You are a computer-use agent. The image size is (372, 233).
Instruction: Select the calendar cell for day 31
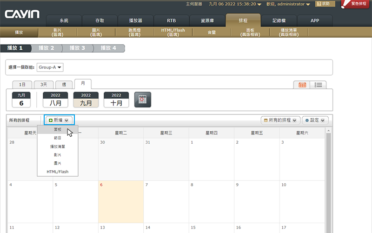pos(166,159)
